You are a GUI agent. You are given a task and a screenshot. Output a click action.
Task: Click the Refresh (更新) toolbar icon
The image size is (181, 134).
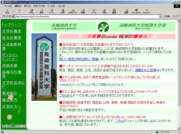(x=41, y=11)
